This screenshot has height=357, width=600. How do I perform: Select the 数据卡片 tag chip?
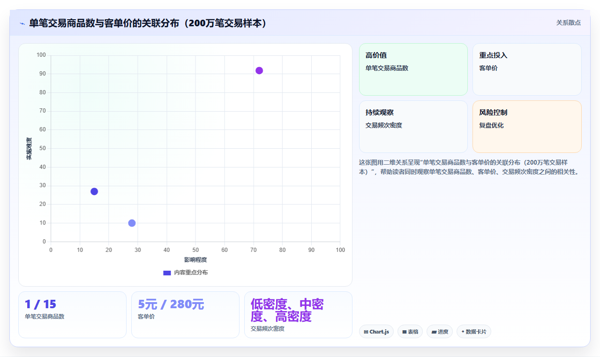(x=474, y=332)
